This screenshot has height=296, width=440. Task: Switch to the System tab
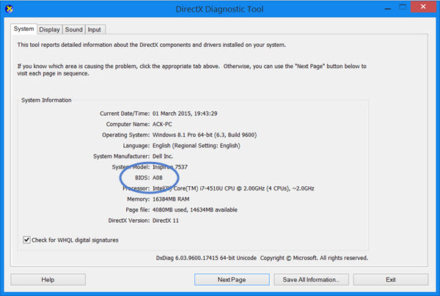(x=24, y=29)
